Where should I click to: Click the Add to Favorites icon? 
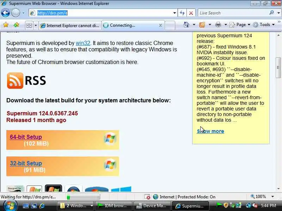click(16, 25)
